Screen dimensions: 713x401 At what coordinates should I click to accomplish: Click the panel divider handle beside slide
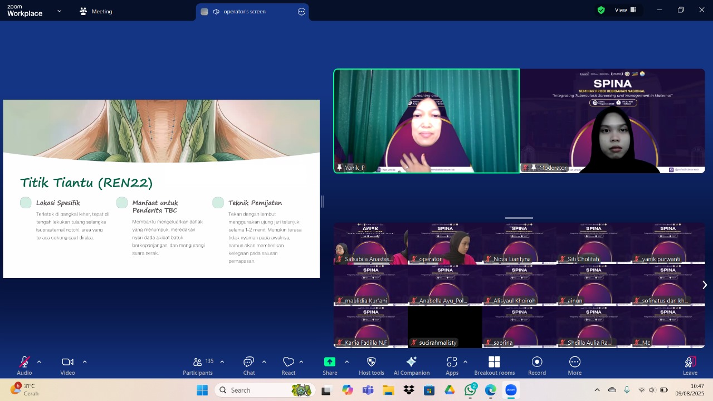(x=323, y=201)
